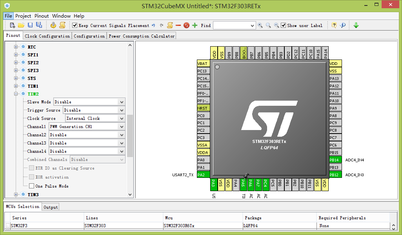Click the Save Project As double-floppy icon
Image resolution: width=402 pixels, height=235 pixels.
[x=39, y=25]
